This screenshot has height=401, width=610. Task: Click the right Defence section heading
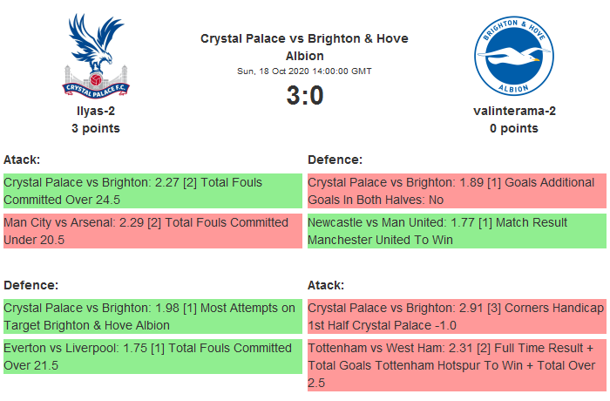pos(335,160)
